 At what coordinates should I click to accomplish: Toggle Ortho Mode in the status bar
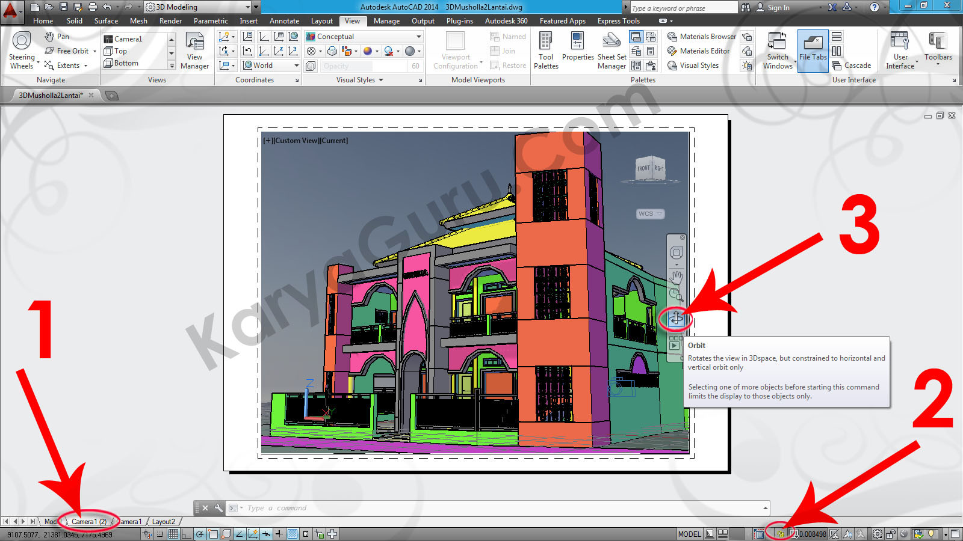(187, 534)
